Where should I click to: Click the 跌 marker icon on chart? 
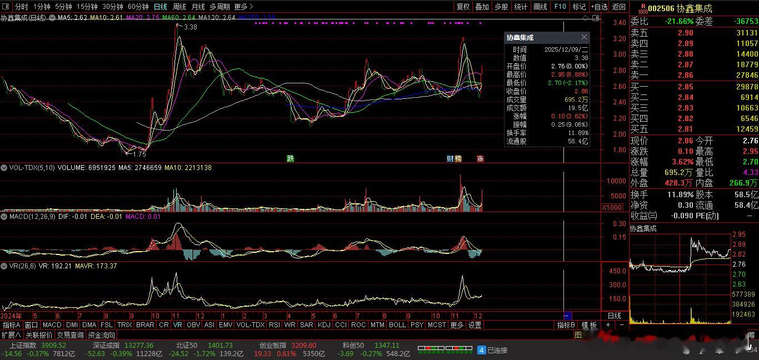pos(290,158)
